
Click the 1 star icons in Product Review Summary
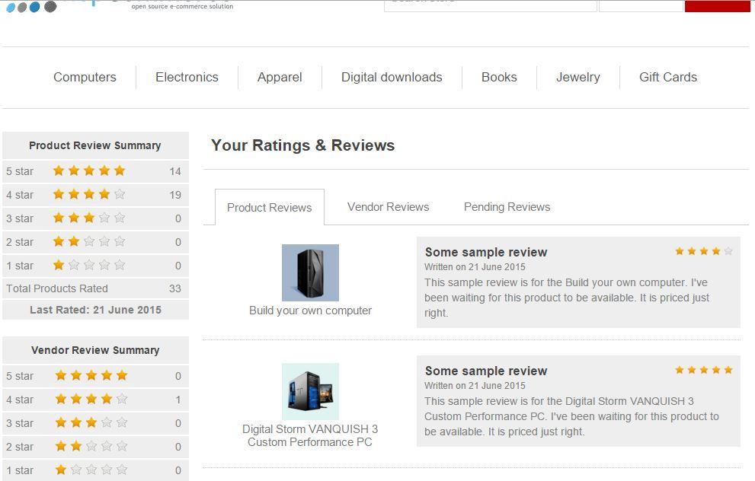pyautogui.click(x=88, y=266)
